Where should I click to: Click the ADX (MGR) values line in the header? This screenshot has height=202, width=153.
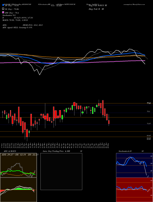click(22, 25)
